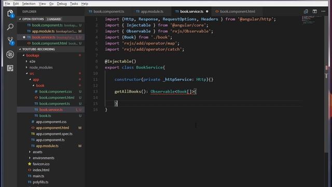Collapse the YOUTUBE-RECORDING section
Viewport: 332px width, 187px height.
pos(20,49)
